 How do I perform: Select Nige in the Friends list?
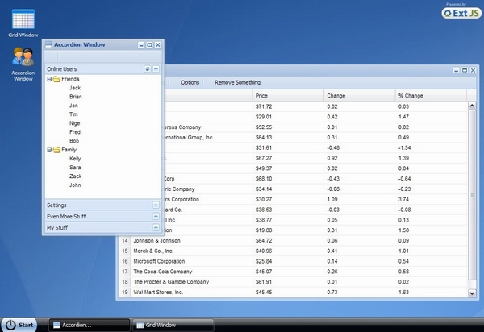[x=75, y=123]
